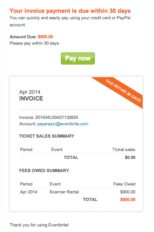Click the Event header in ticket sales table
The width and height of the screenshot is (154, 232).
pos(57,150)
